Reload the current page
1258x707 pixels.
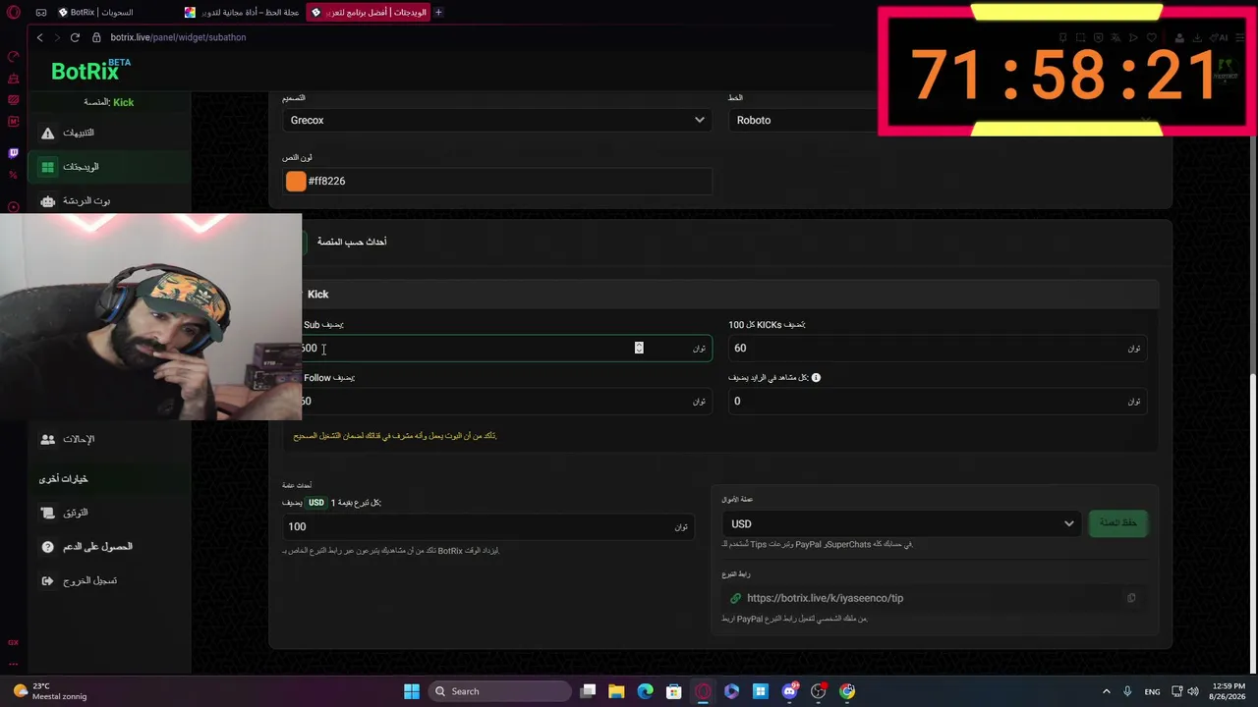click(75, 37)
